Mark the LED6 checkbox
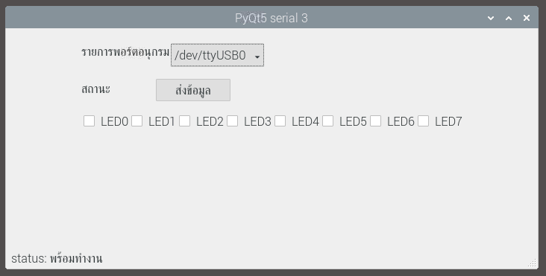Viewport: 546px width, 276px height. pos(375,121)
